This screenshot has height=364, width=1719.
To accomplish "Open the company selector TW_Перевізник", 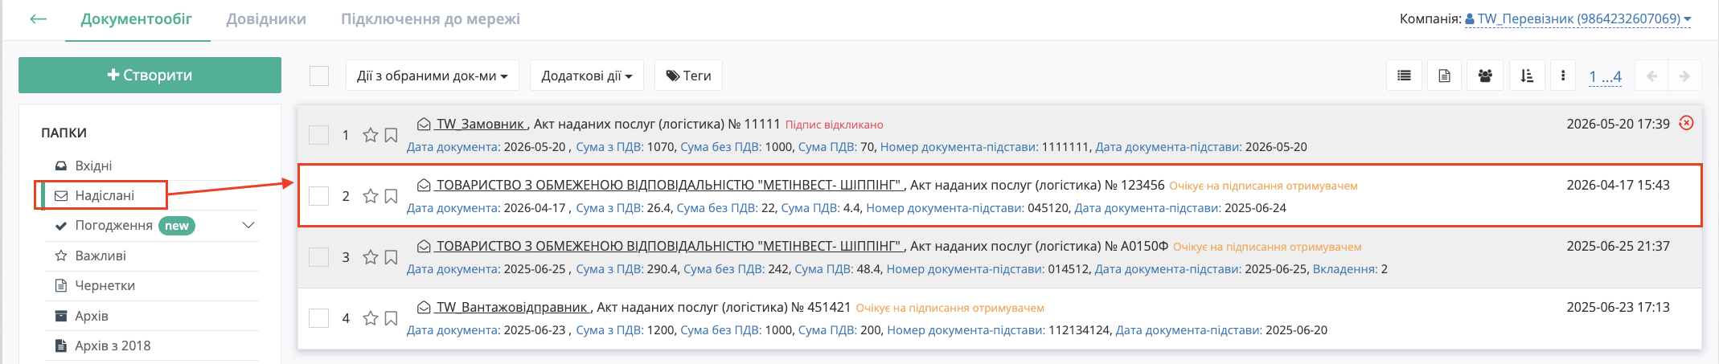I will tap(1577, 18).
